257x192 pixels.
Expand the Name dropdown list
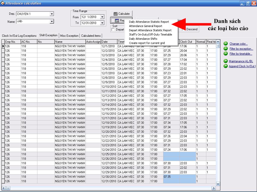tap(52, 21)
